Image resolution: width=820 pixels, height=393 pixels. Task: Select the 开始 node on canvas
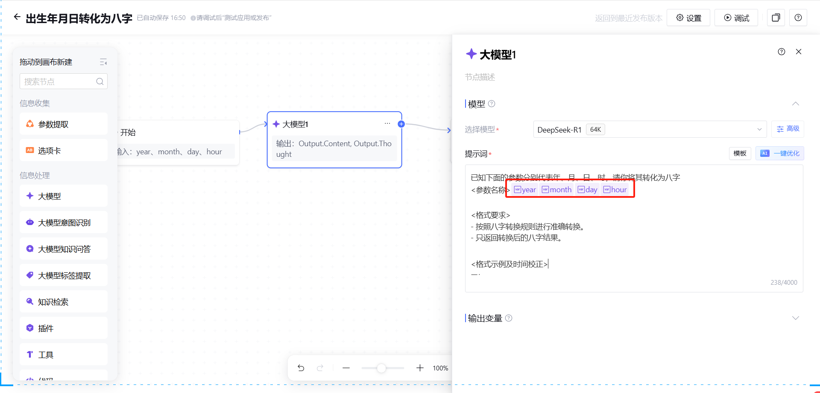coord(178,142)
